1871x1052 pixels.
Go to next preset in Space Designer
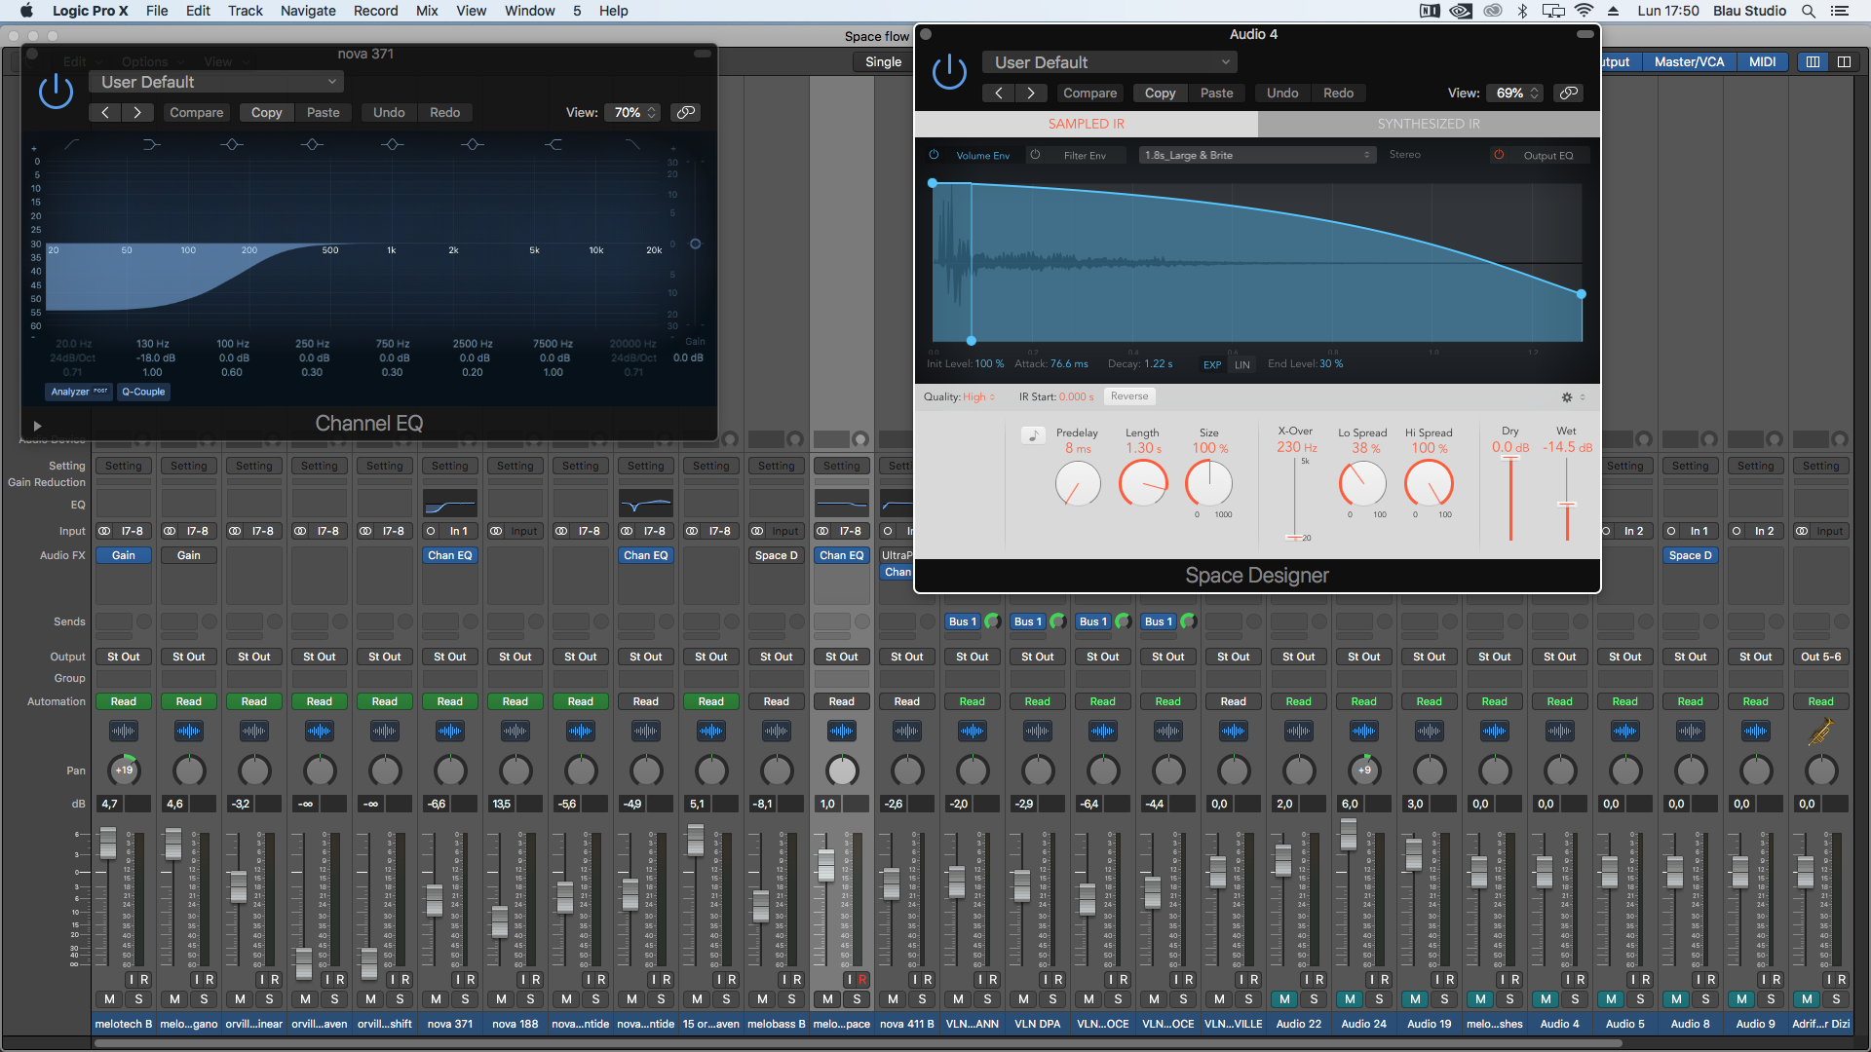[1031, 93]
